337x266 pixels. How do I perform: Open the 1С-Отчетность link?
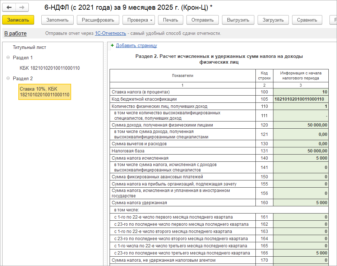[110, 33]
